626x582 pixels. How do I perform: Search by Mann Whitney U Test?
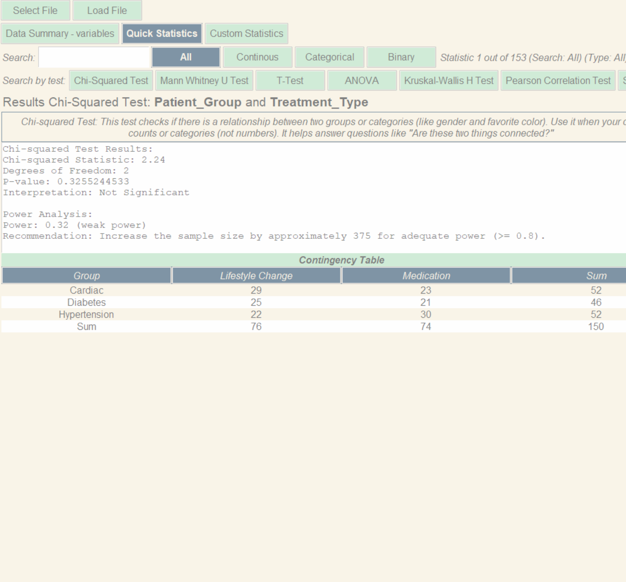204,81
